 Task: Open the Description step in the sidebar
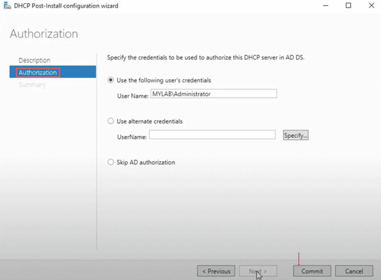pyautogui.click(x=35, y=60)
